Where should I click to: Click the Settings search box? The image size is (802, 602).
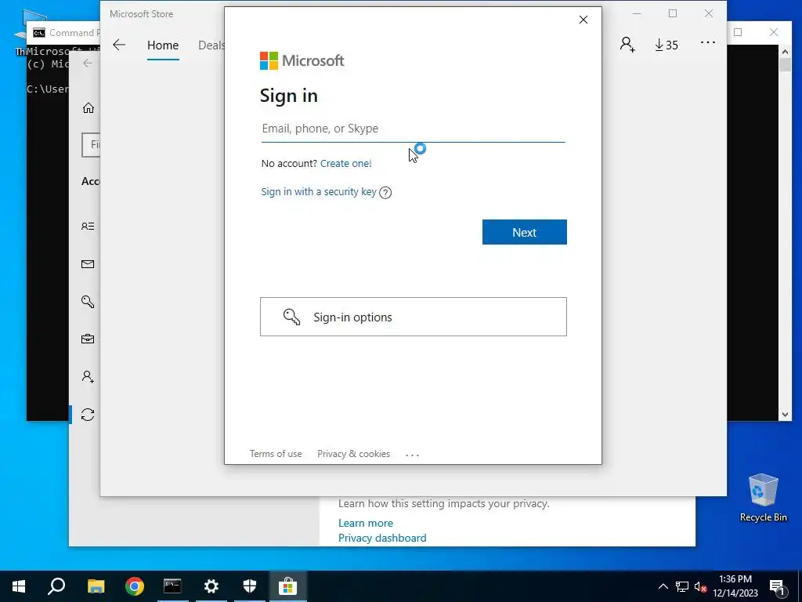point(91,145)
